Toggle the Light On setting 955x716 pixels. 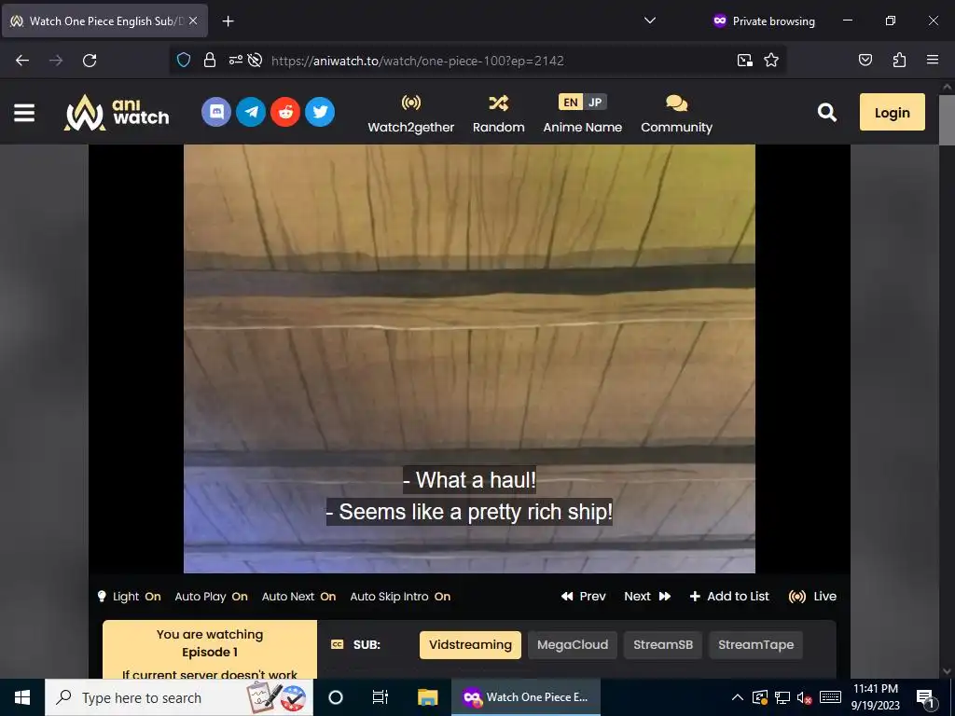click(130, 597)
